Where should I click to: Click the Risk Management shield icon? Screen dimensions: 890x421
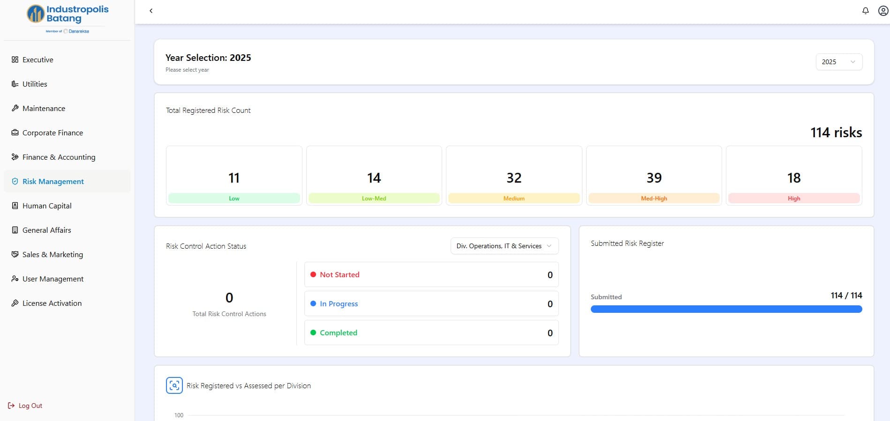[15, 181]
